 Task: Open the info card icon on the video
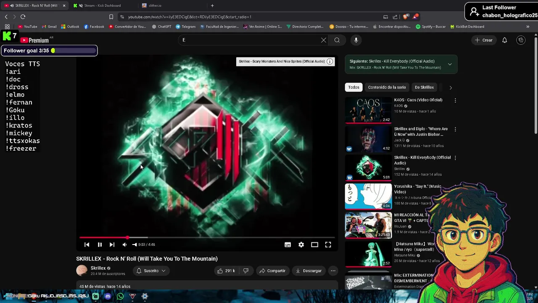coord(330,61)
